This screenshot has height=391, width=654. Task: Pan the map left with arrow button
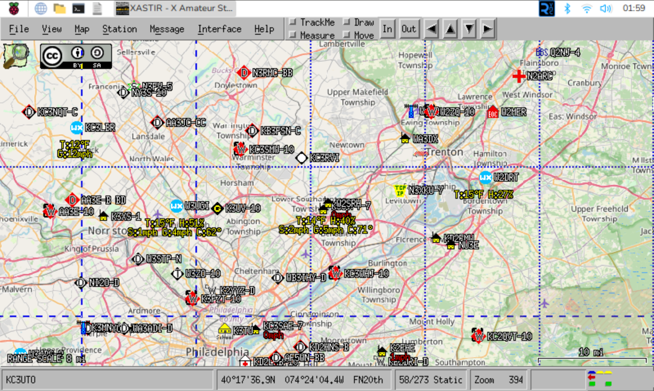[431, 29]
